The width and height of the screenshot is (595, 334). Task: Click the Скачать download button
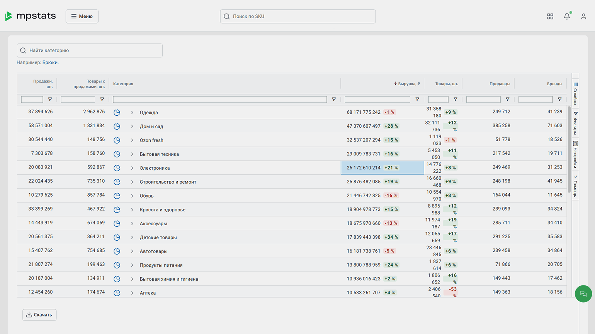(x=39, y=315)
